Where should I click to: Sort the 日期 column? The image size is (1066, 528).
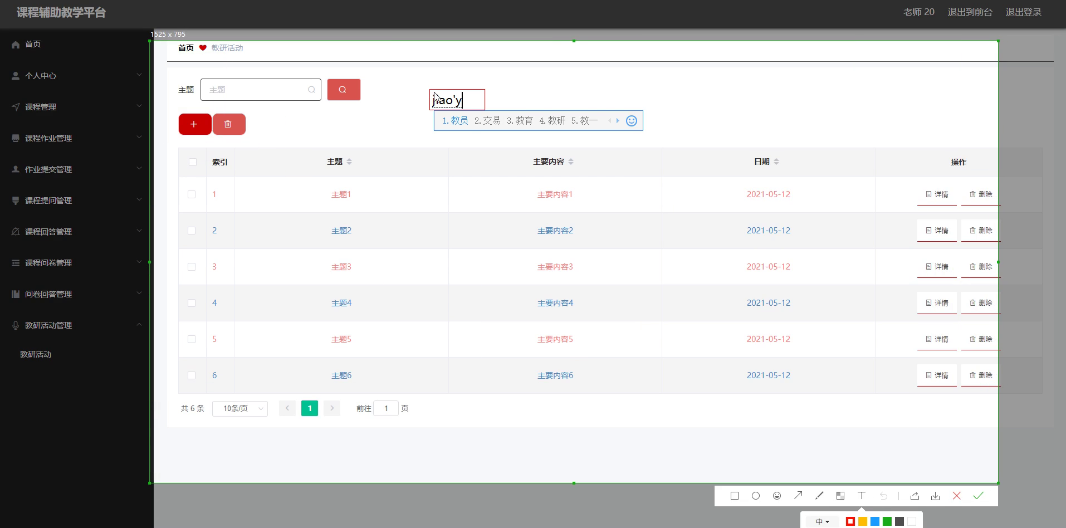click(x=776, y=162)
